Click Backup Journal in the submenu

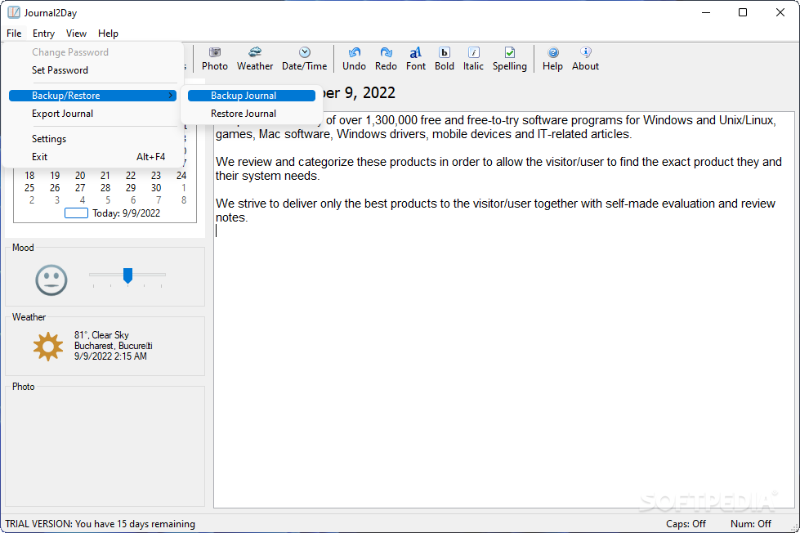pos(252,96)
